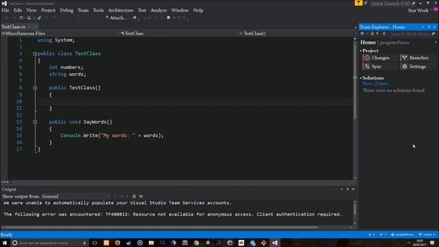
Task: Click the Windows Start button
Action: (5, 243)
